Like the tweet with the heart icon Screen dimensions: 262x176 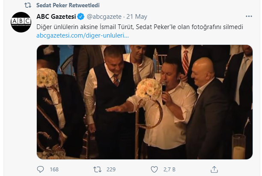coord(154,170)
